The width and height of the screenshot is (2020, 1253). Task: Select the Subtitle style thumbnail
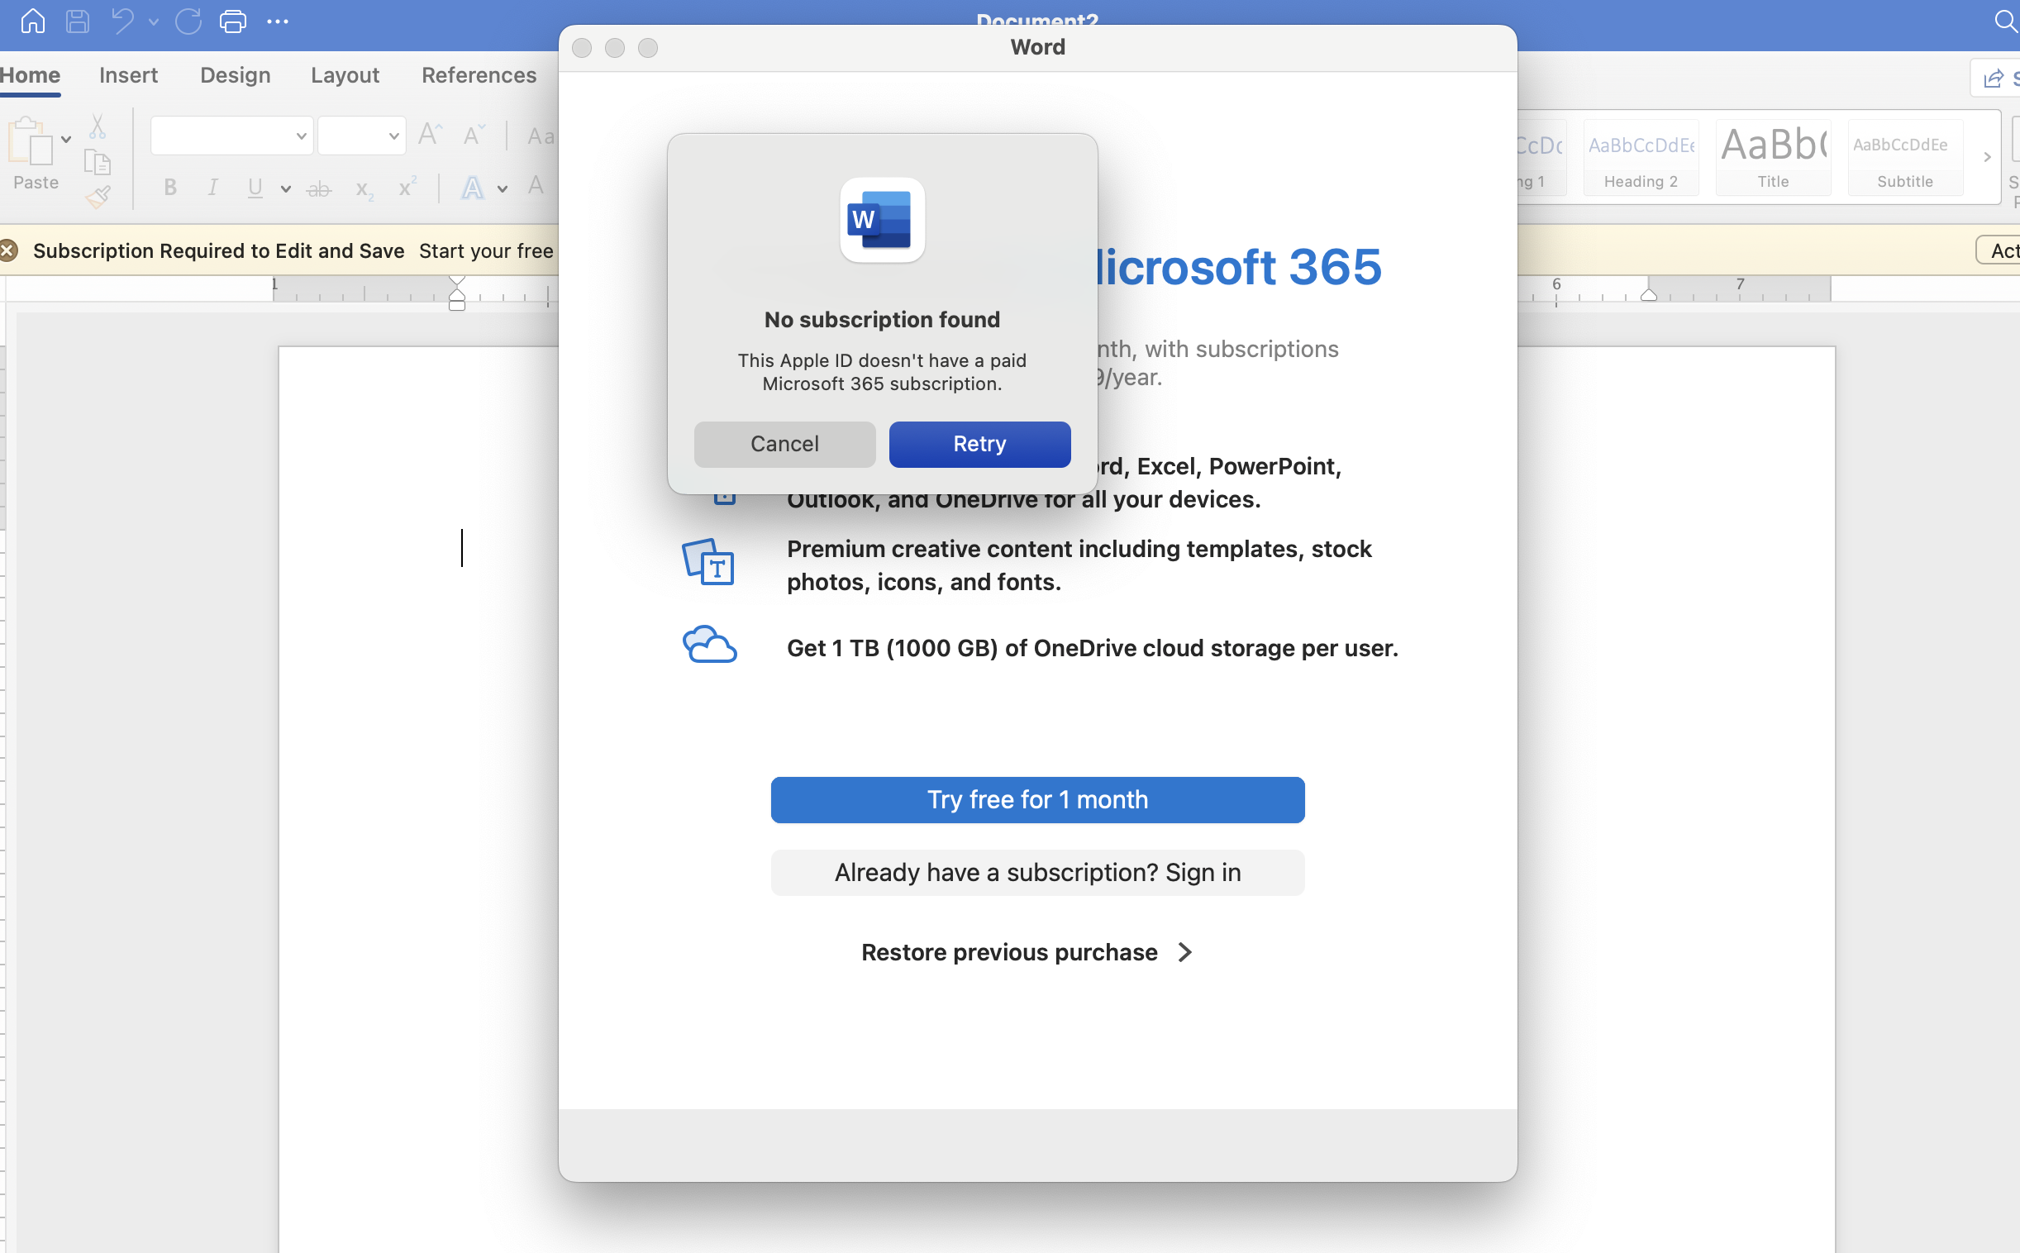[x=1905, y=158]
